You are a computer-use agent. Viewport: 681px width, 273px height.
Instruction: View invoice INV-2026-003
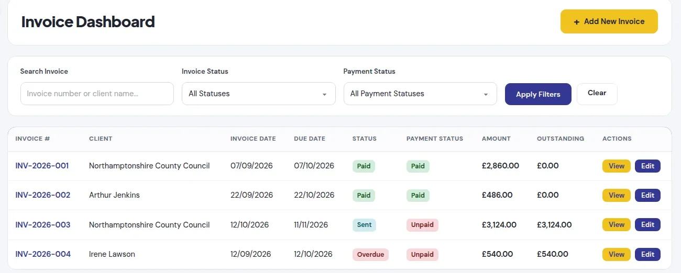tap(616, 224)
